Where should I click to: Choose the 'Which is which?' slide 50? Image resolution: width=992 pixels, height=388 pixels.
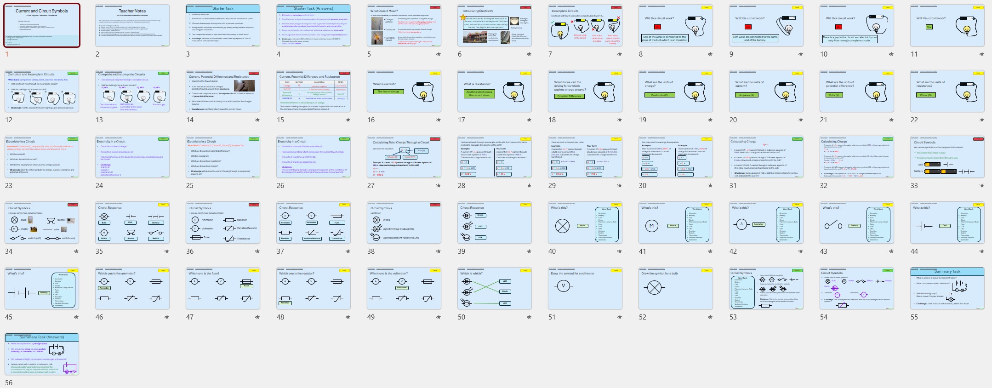494,288
